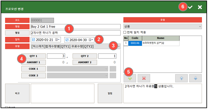Click the No column header
The width and height of the screenshot is (216, 109).
coord(126,38)
